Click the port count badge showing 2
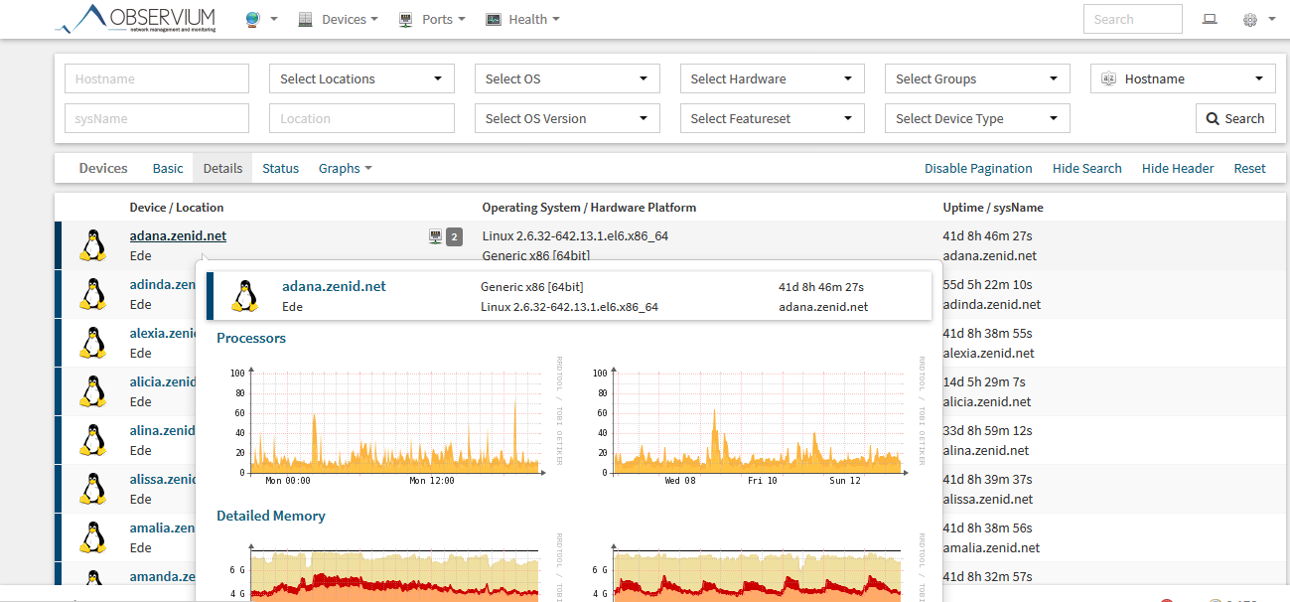Image resolution: width=1290 pixels, height=602 pixels. coord(454,236)
